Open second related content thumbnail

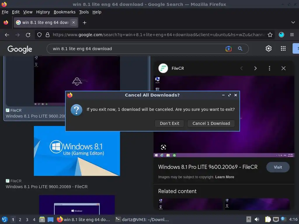(257, 204)
